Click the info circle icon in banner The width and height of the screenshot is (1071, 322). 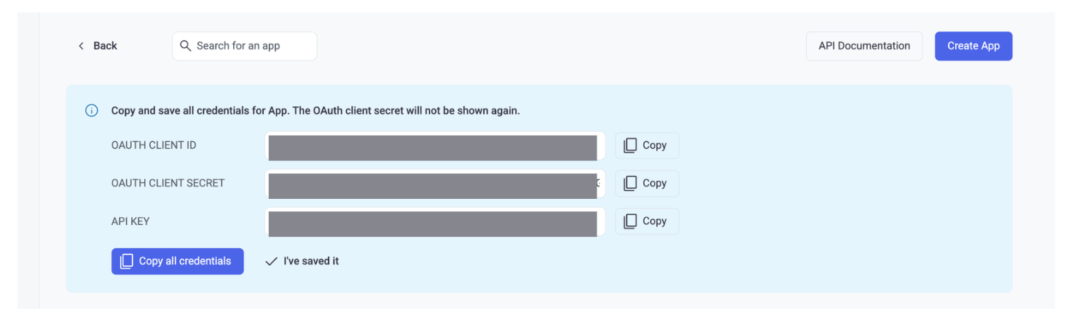tap(92, 111)
